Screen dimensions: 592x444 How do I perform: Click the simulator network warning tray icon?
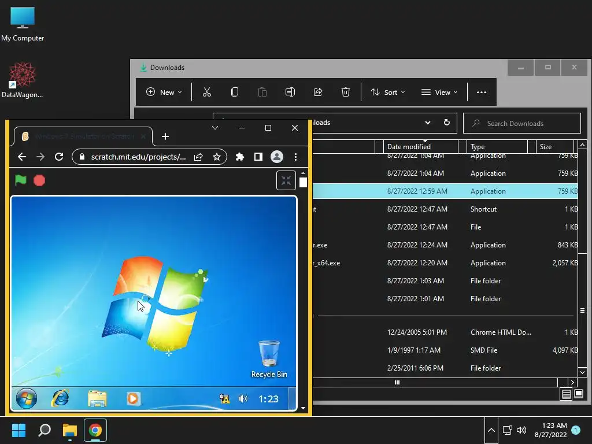click(x=225, y=399)
